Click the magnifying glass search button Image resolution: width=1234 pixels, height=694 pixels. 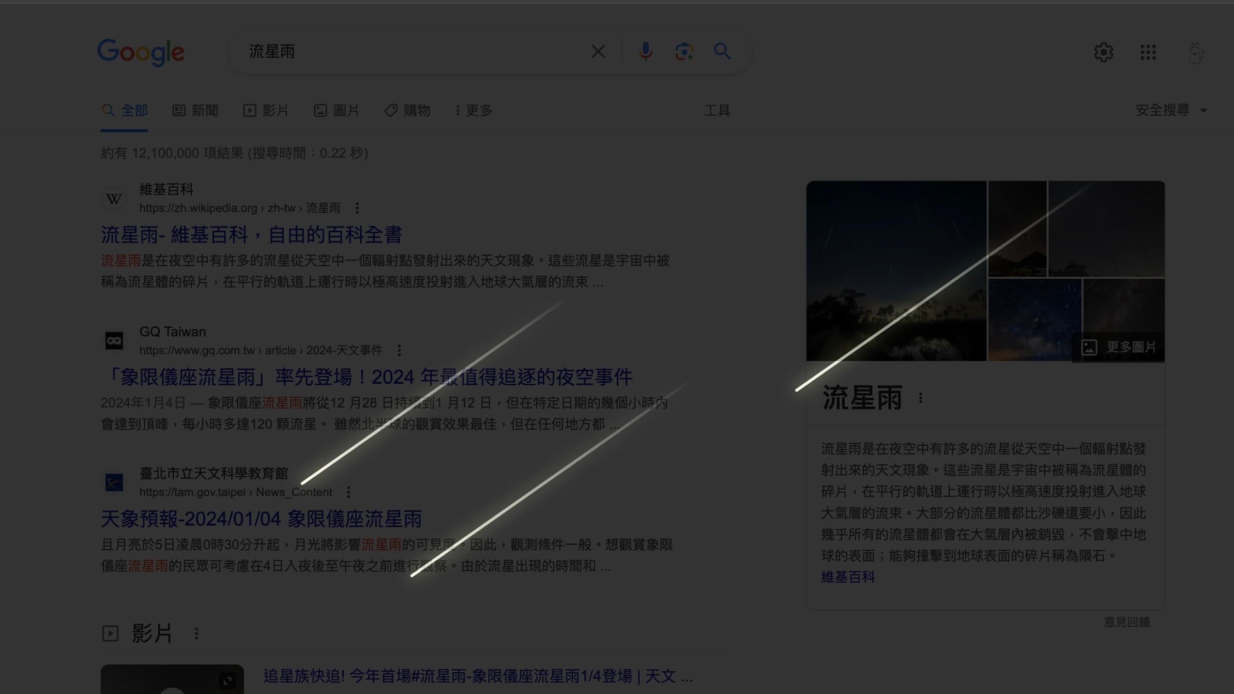click(722, 51)
